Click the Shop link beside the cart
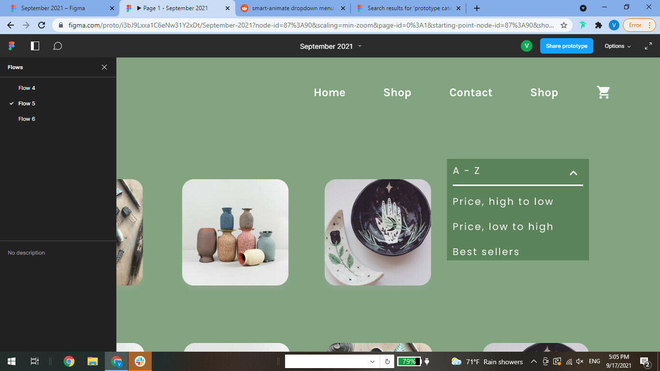The height and width of the screenshot is (371, 660). (544, 93)
